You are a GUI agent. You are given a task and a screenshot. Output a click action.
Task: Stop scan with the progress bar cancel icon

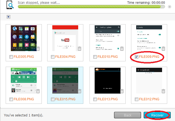click(169, 7)
